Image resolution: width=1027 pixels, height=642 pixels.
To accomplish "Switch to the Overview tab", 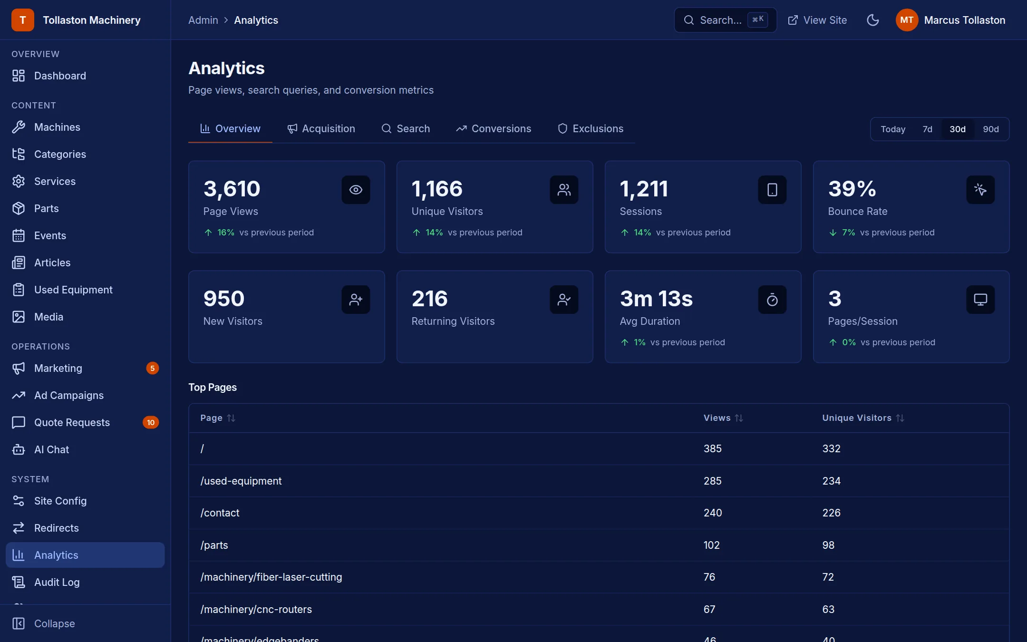I will [x=230, y=128].
